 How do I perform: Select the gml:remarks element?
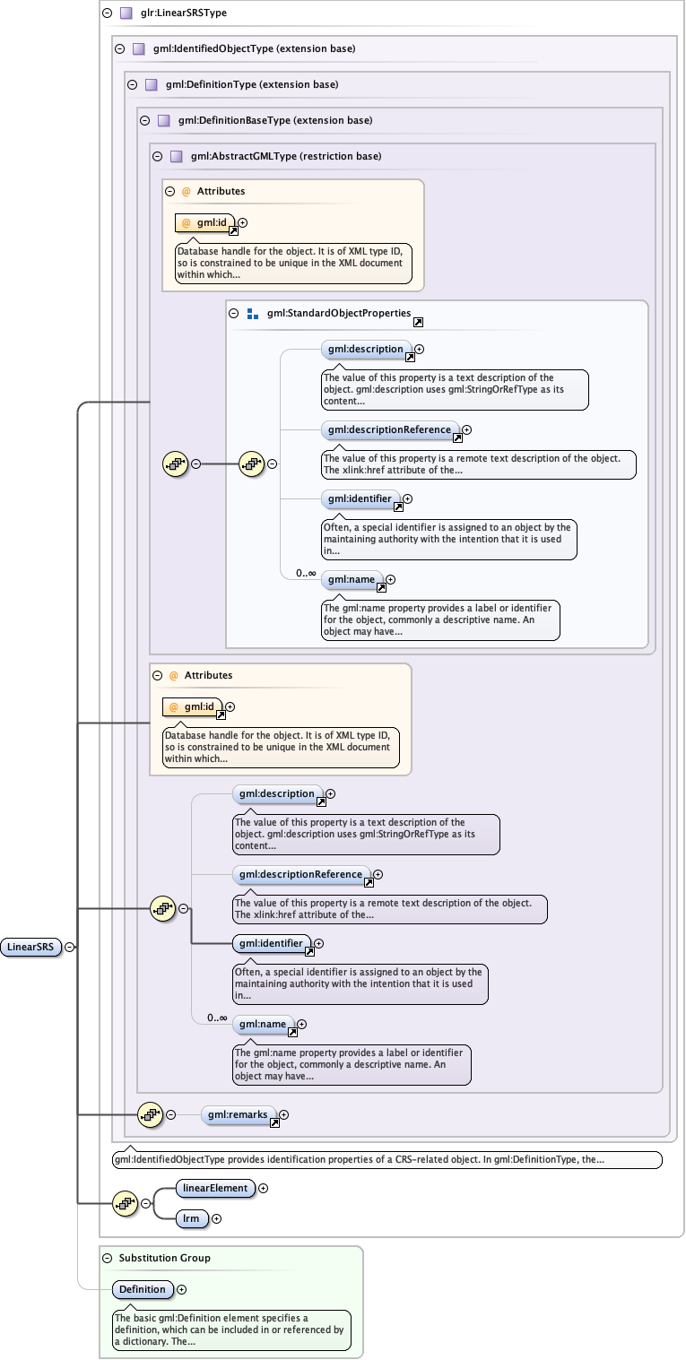237,1114
